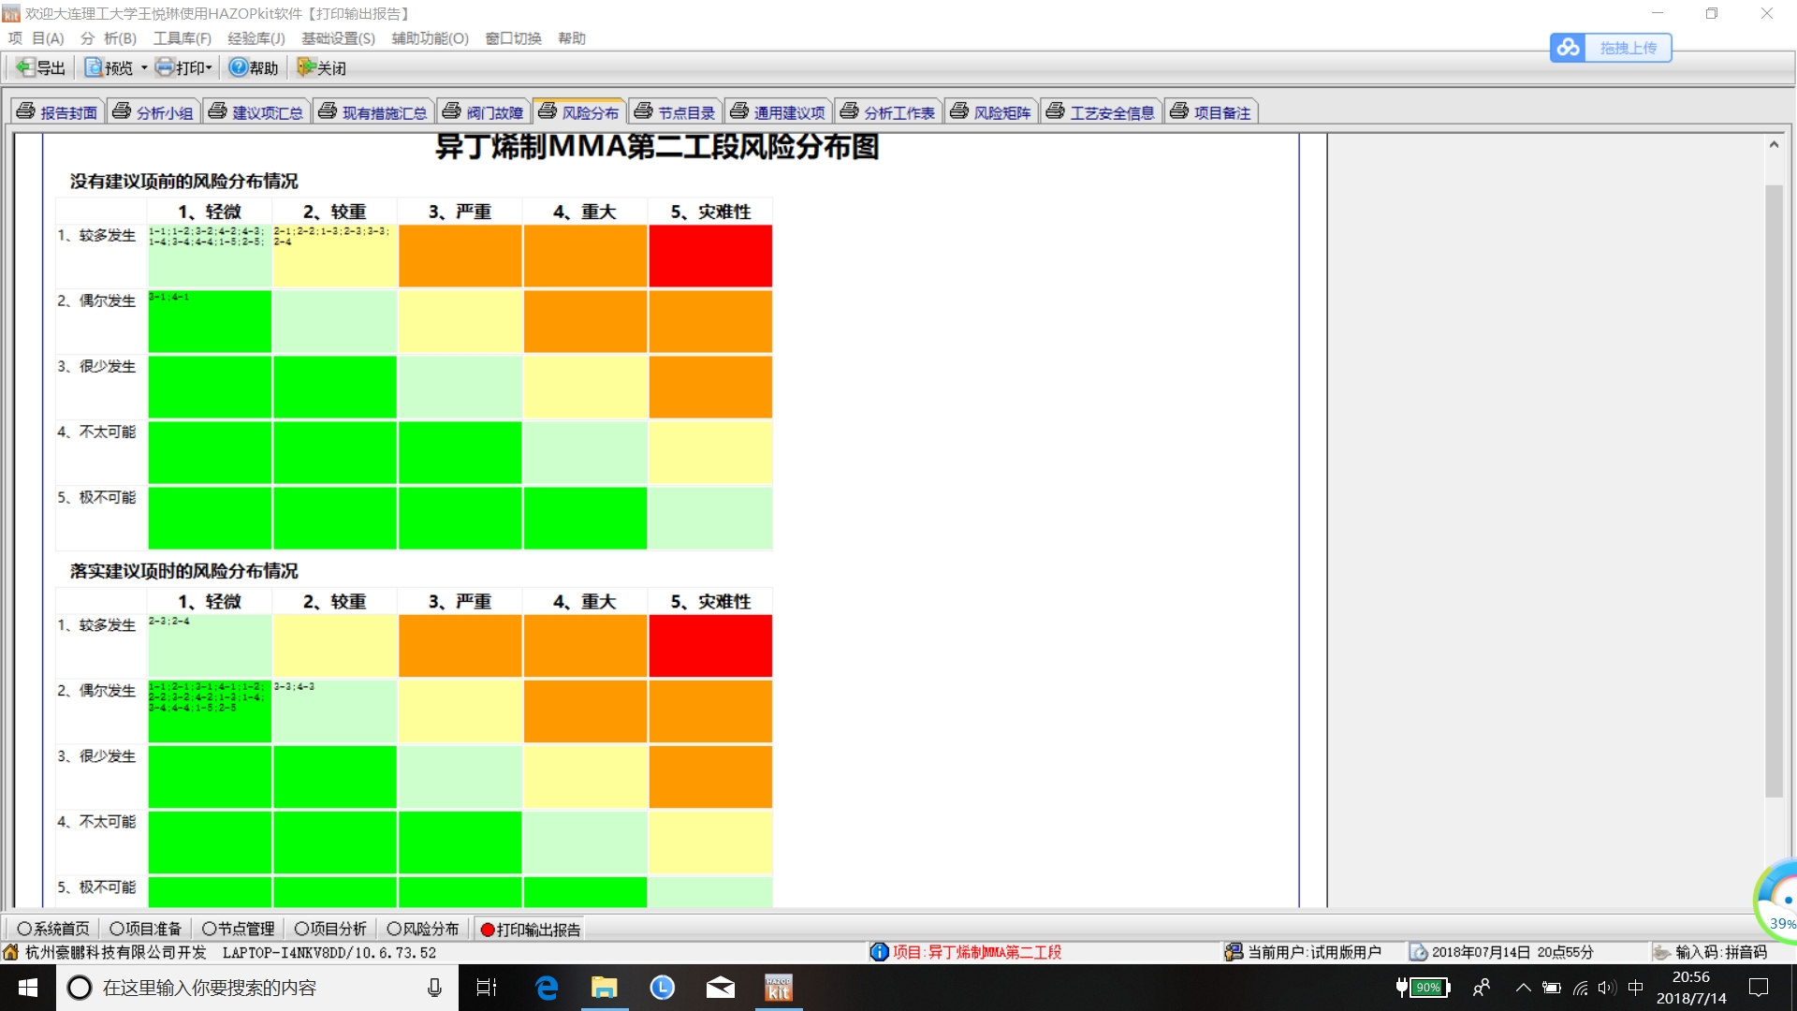
Task: Open the HAZOPkit taskbar icon
Action: coord(778,988)
